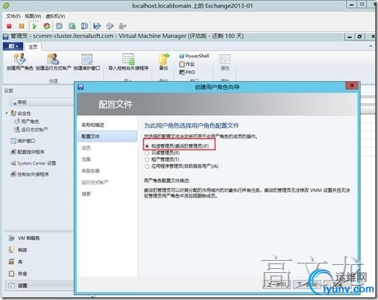The height and width of the screenshot is (300, 378).
Task: Click 导入控制台外接程序 ribbon icon
Action: (128, 62)
